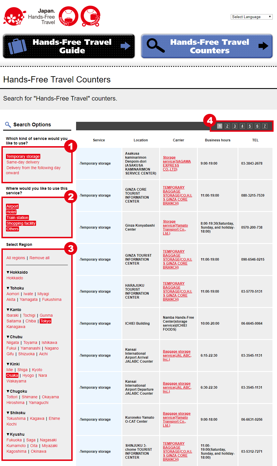The width and height of the screenshot is (277, 466).
Task: Go to results page 5
Action: tap(250, 126)
